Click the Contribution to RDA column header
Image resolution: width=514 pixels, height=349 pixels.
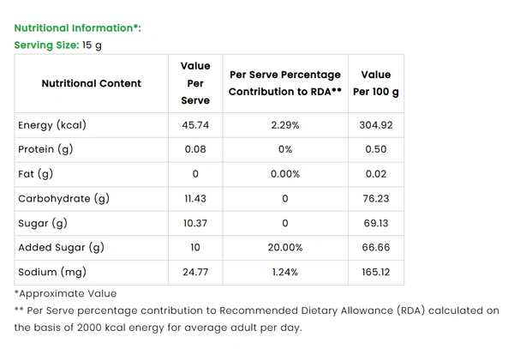click(285, 83)
